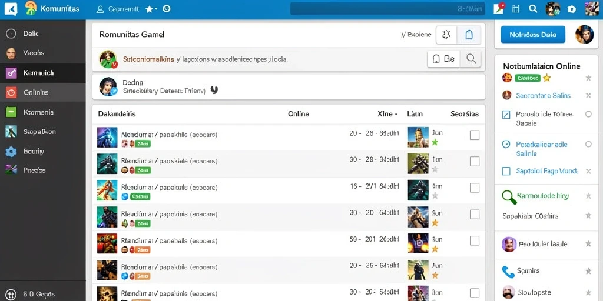Click the phone icon beside Spunlts
The height and width of the screenshot is (301, 603).
click(508, 272)
